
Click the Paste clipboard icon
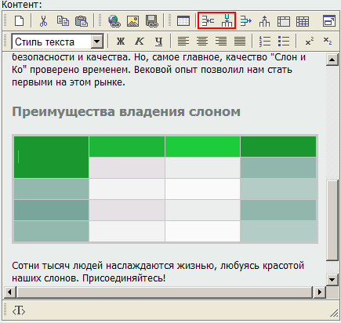82,21
